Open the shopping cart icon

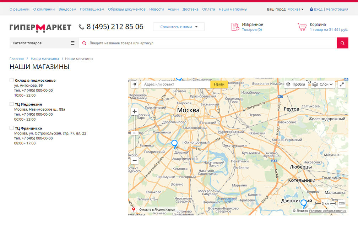coord(302,27)
